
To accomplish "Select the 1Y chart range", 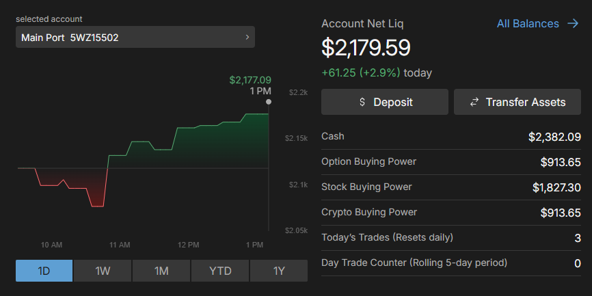I will (279, 271).
